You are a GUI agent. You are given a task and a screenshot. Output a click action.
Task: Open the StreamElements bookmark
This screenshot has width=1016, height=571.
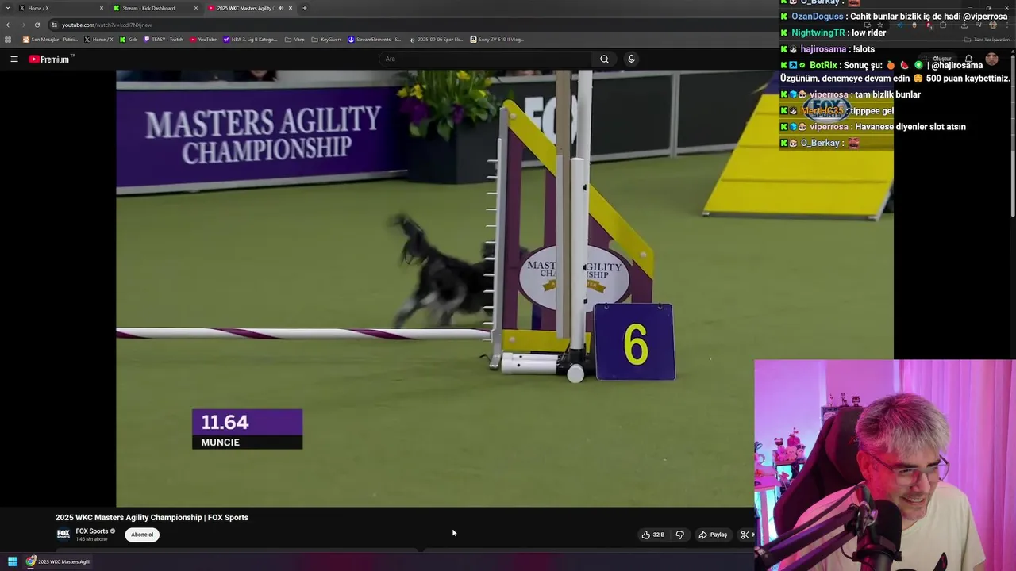tap(375, 40)
